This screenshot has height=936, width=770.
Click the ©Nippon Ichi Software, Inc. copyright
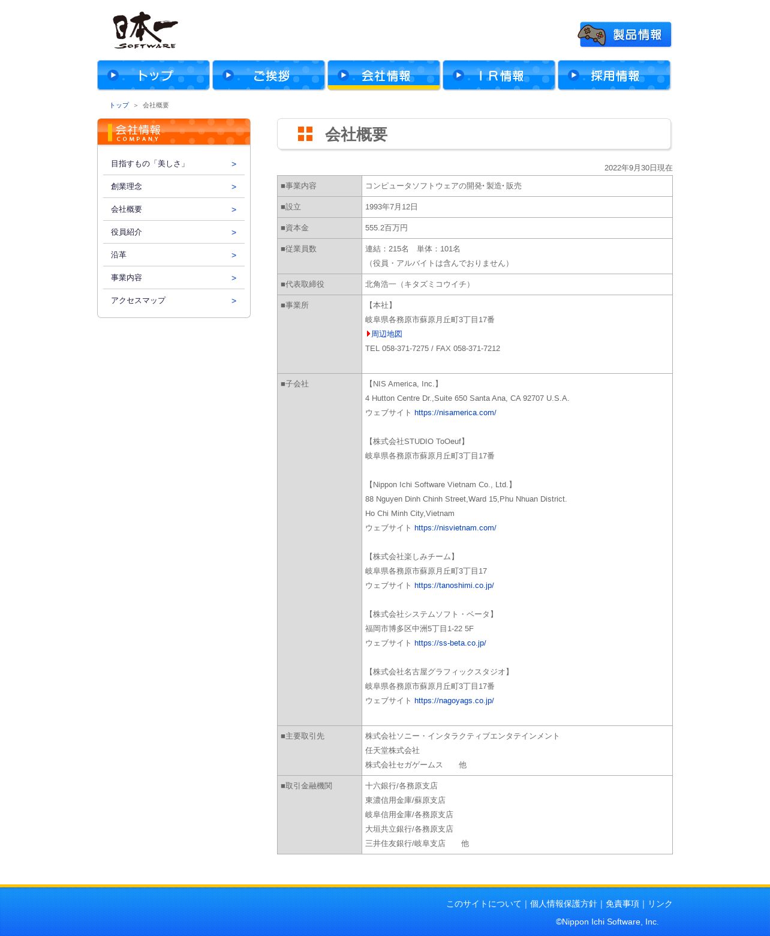click(607, 922)
